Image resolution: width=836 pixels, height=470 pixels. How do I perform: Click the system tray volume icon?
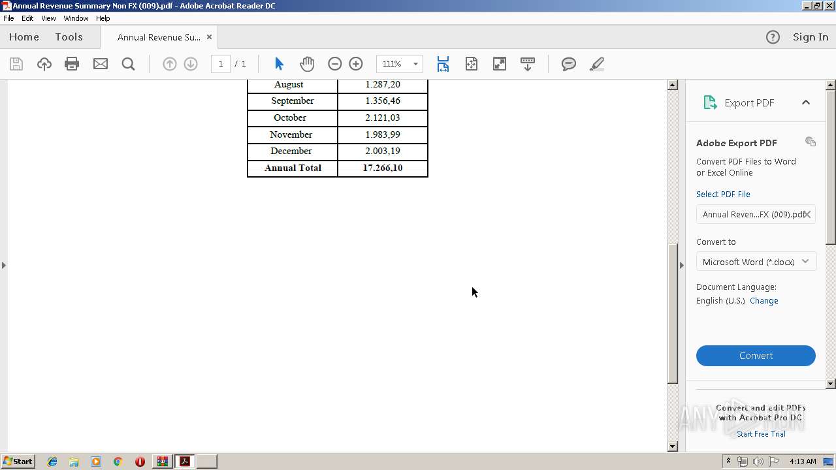(758, 462)
